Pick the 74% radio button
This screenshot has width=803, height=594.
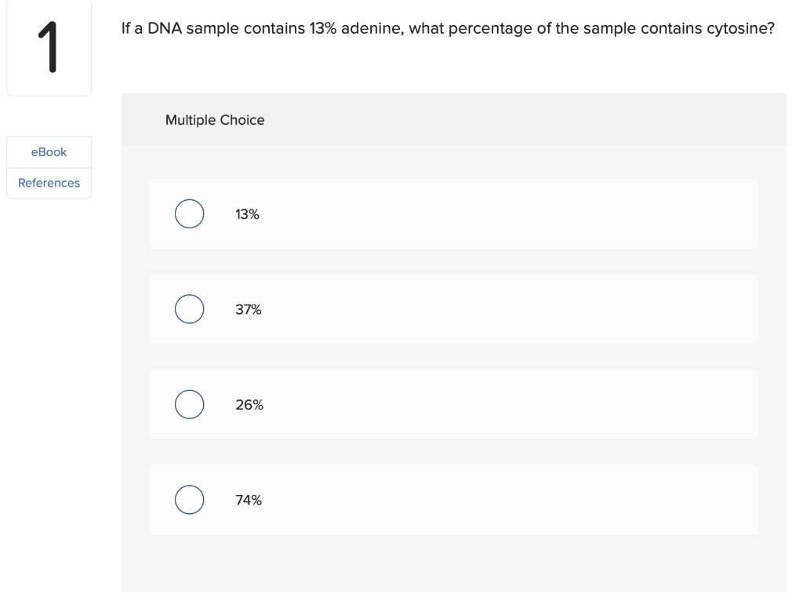click(x=189, y=500)
